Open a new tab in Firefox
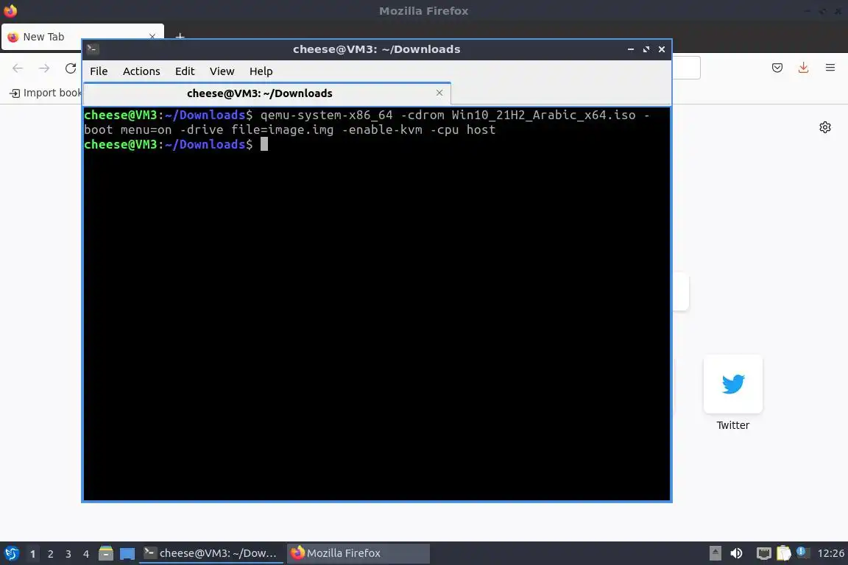 (x=180, y=37)
